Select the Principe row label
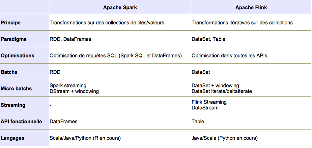The height and width of the screenshot is (148, 312). [x=11, y=23]
